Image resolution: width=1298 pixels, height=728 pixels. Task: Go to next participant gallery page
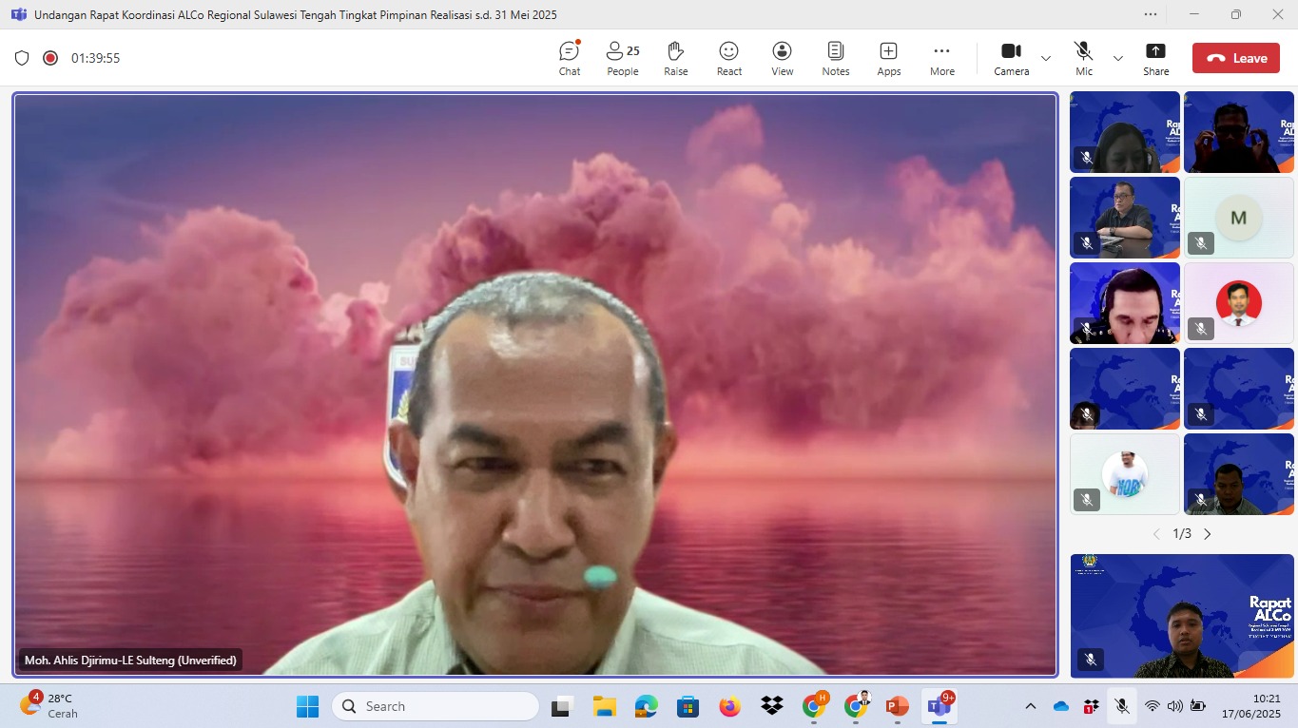point(1208,534)
